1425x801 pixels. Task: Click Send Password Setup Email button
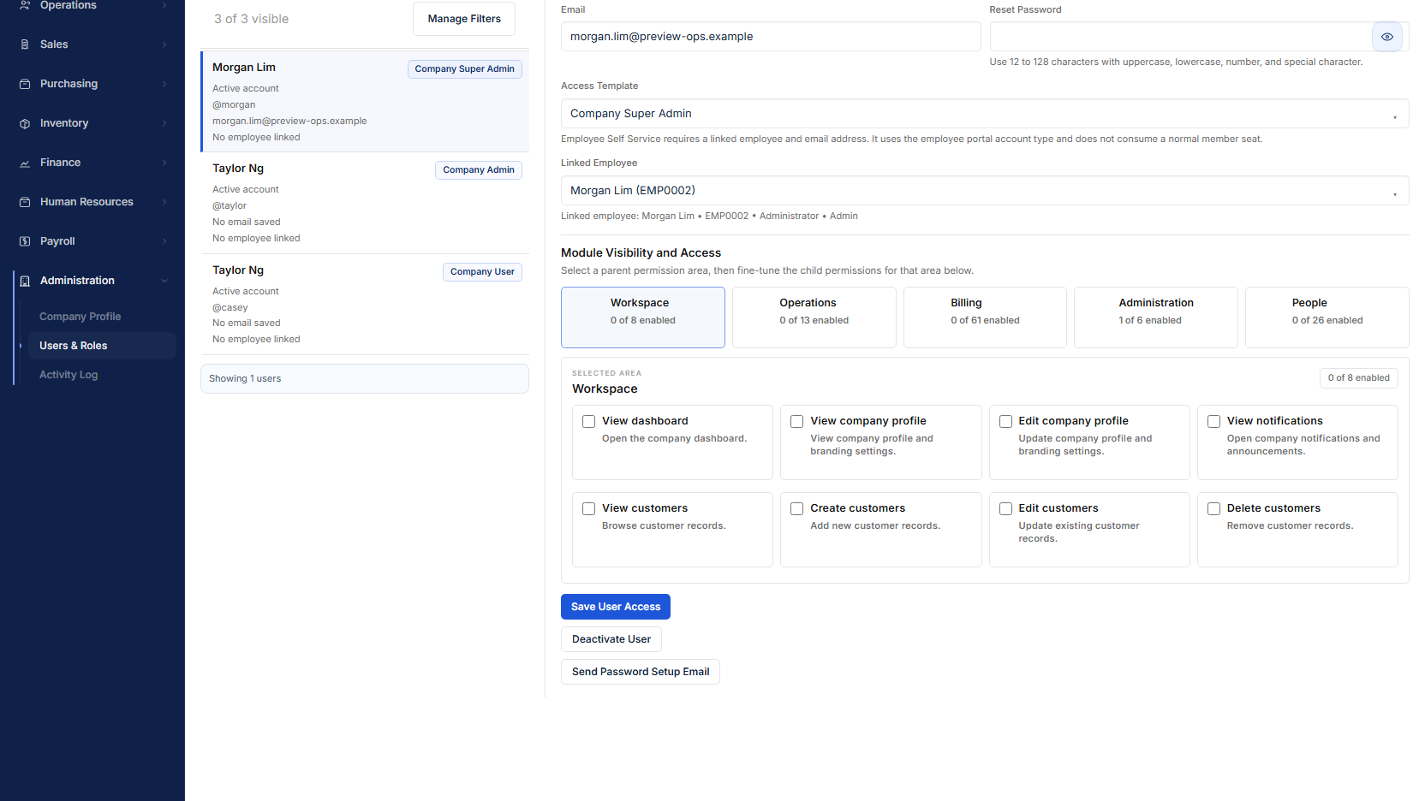tap(641, 672)
